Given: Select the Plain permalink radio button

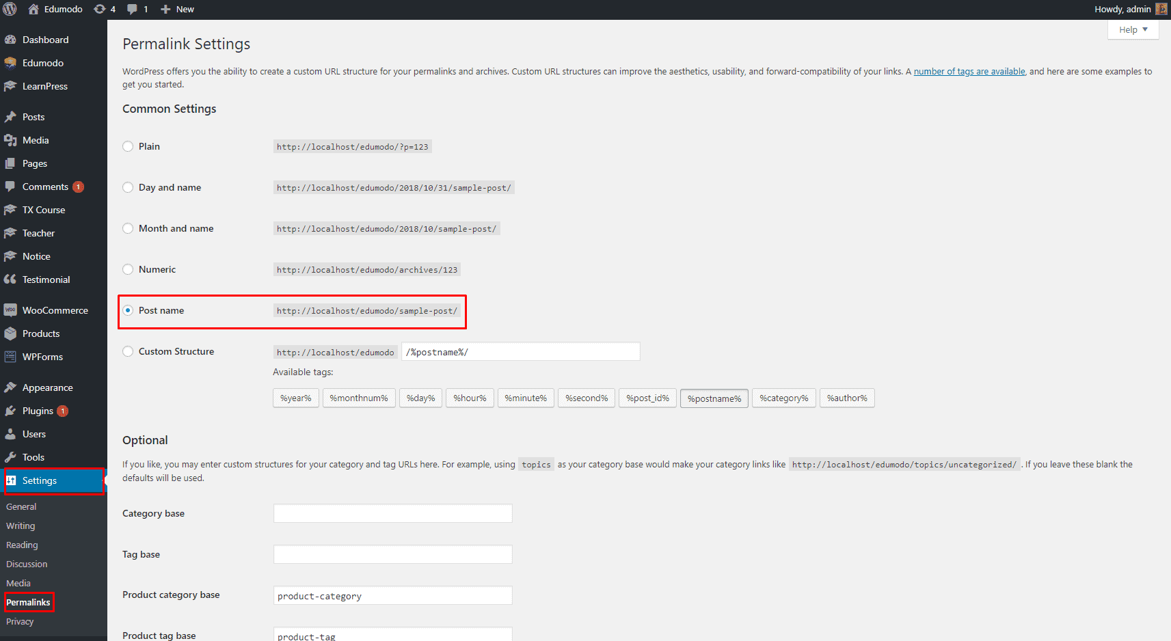Looking at the screenshot, I should 128,146.
